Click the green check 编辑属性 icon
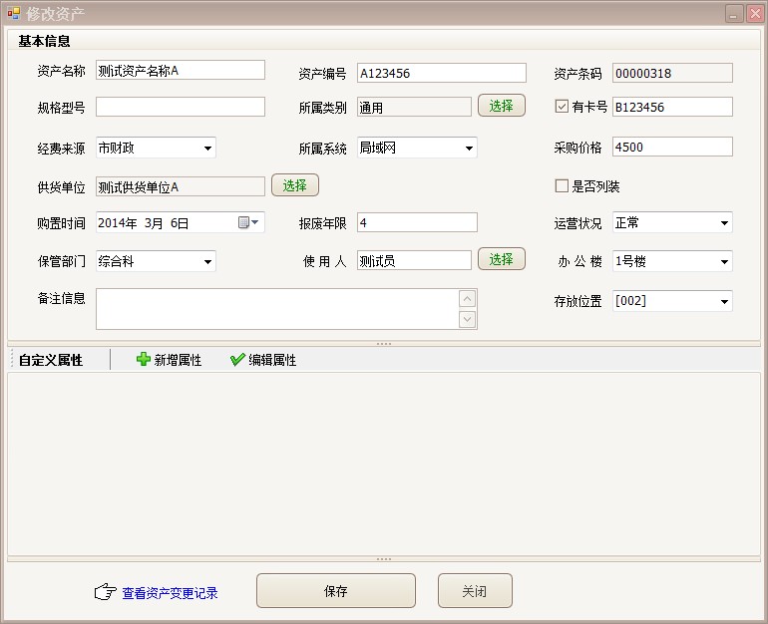The width and height of the screenshot is (768, 624). [237, 360]
